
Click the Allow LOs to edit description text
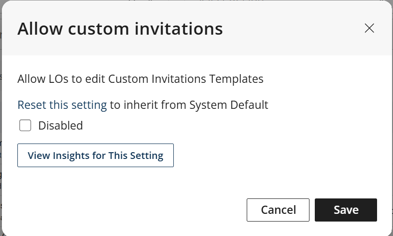pyautogui.click(x=140, y=79)
